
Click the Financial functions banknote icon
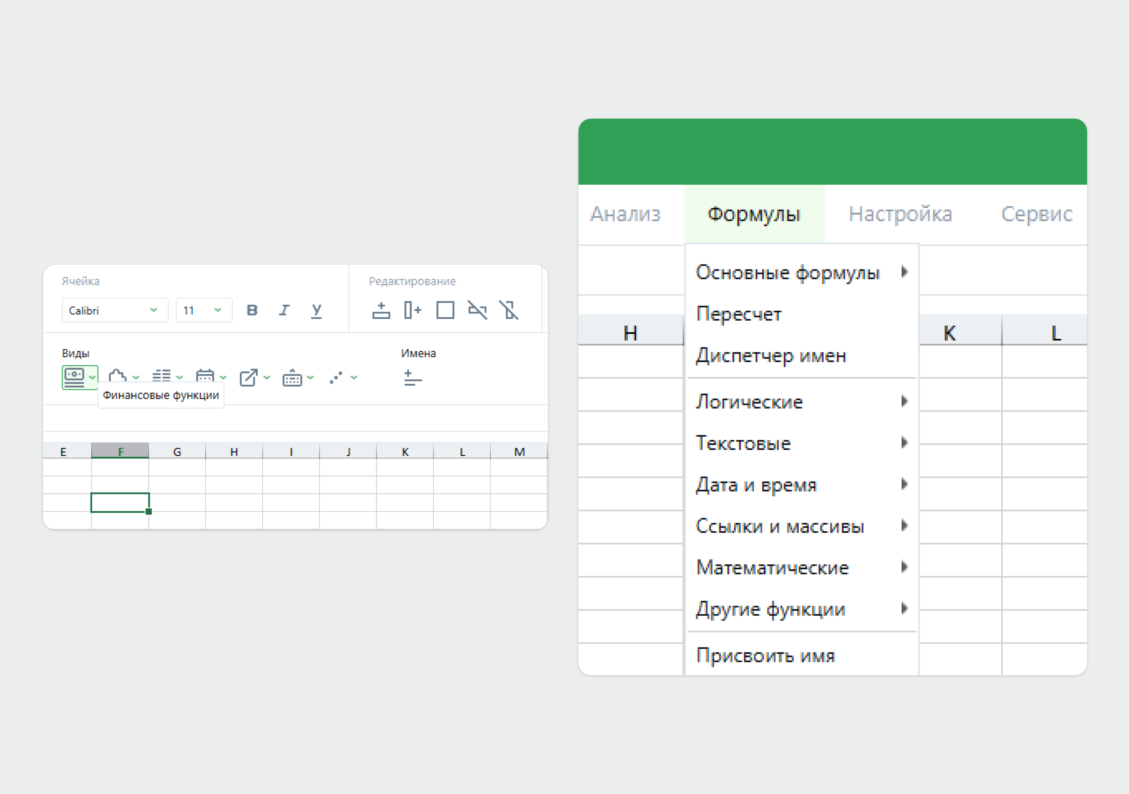(x=74, y=378)
